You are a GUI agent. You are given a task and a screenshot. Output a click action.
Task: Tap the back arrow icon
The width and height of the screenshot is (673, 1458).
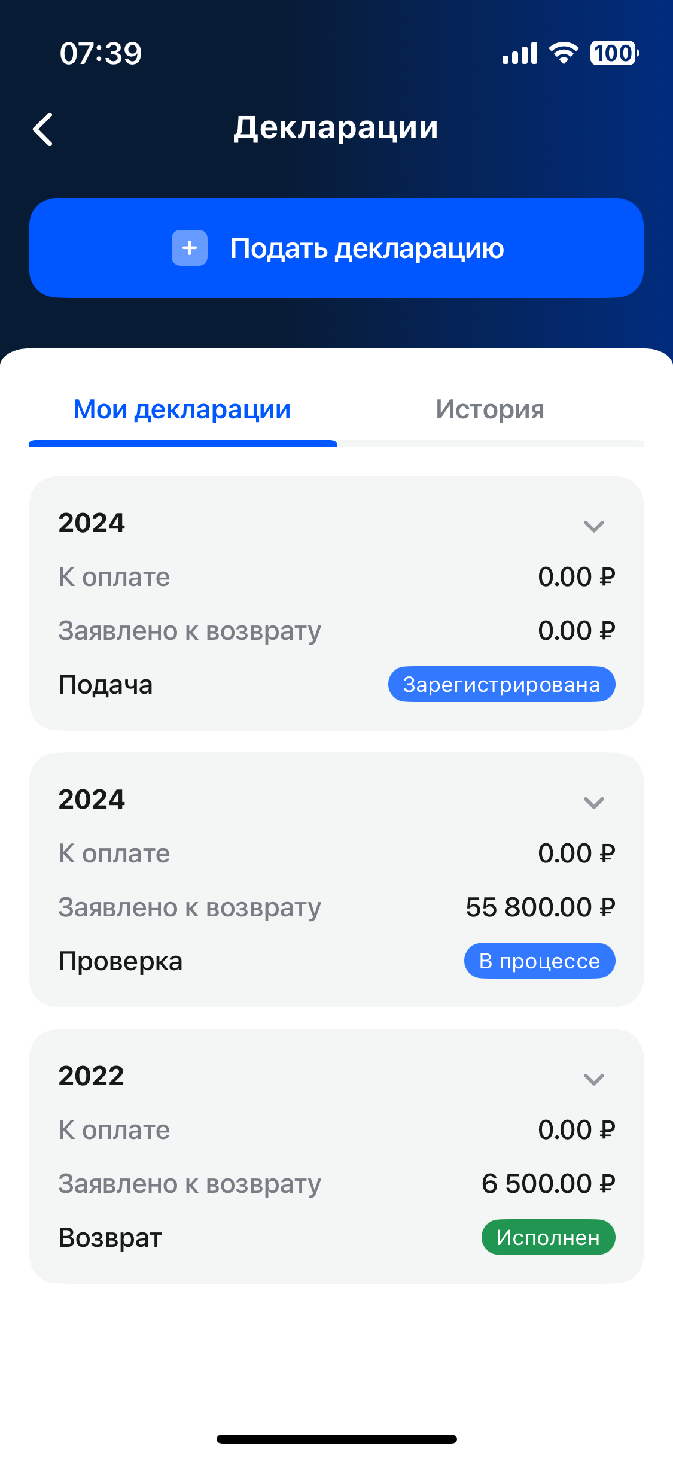pyautogui.click(x=43, y=129)
